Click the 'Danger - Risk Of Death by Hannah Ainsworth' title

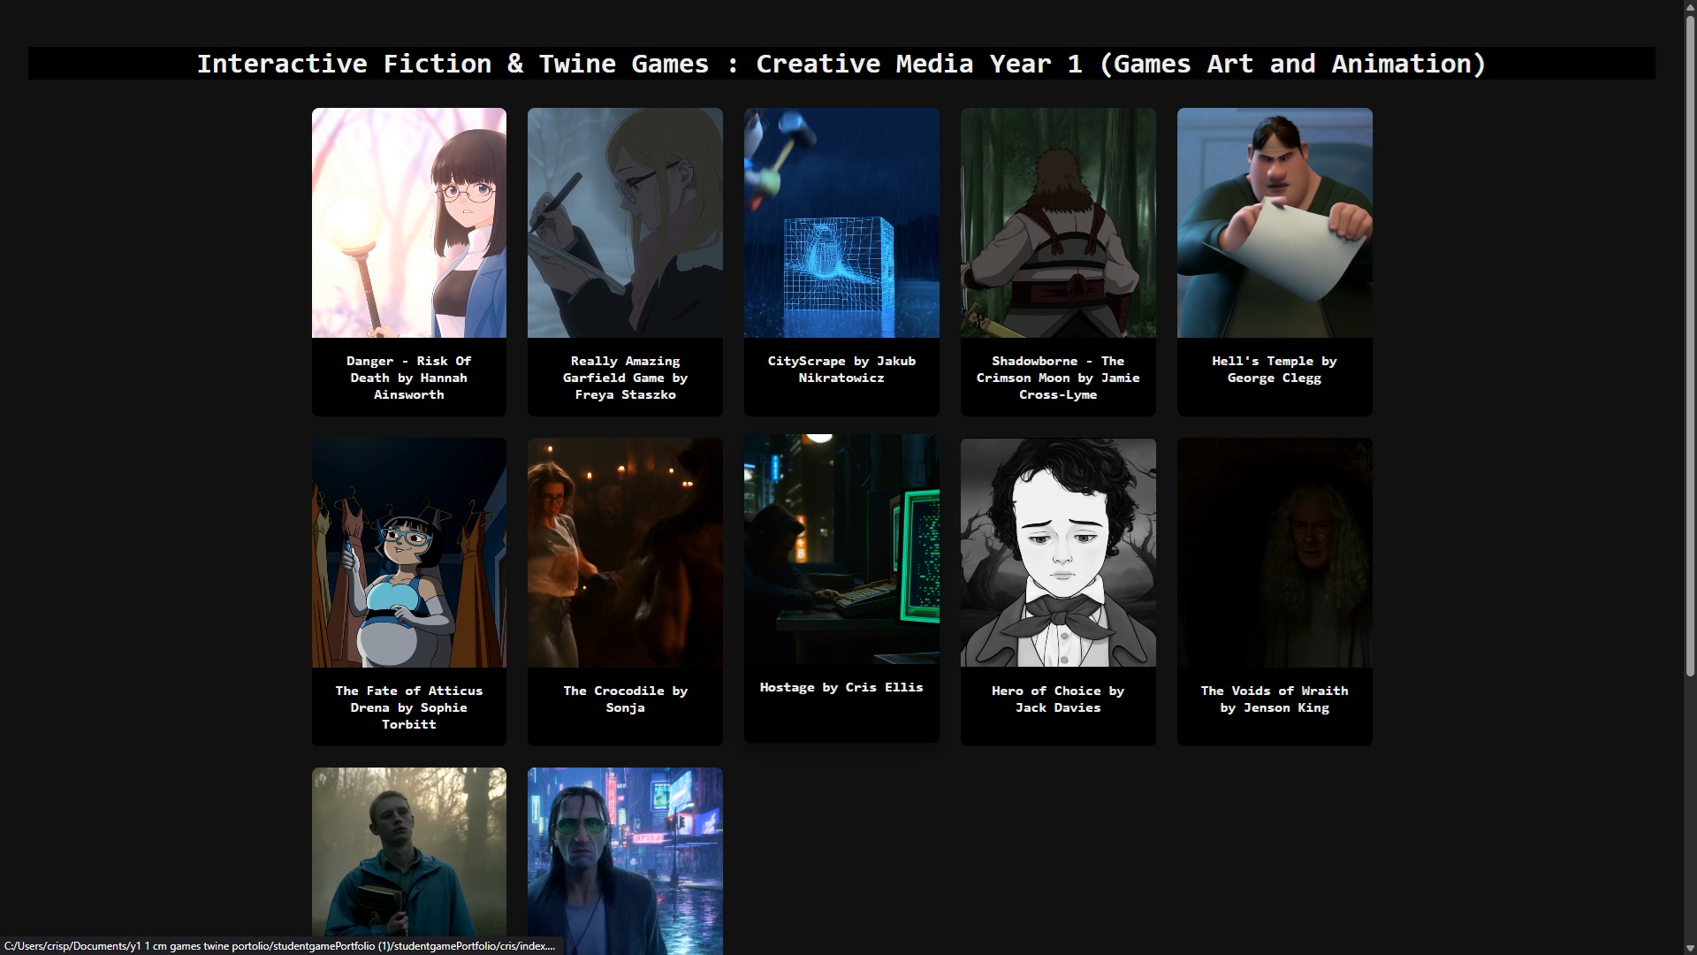409,378
